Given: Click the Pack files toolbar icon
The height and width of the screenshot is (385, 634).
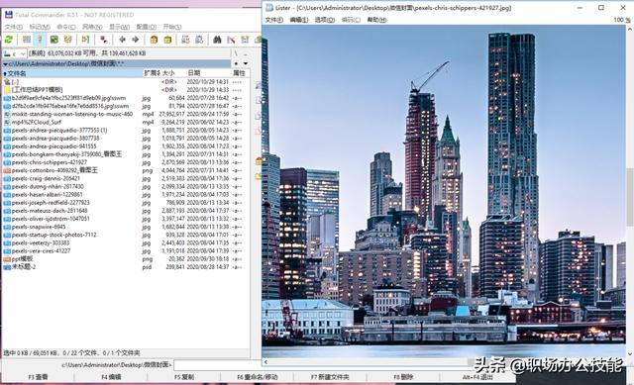Looking at the screenshot, I should point(154,40).
